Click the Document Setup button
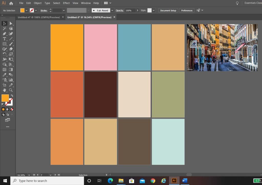The width and height of the screenshot is (262, 185). pos(168,10)
